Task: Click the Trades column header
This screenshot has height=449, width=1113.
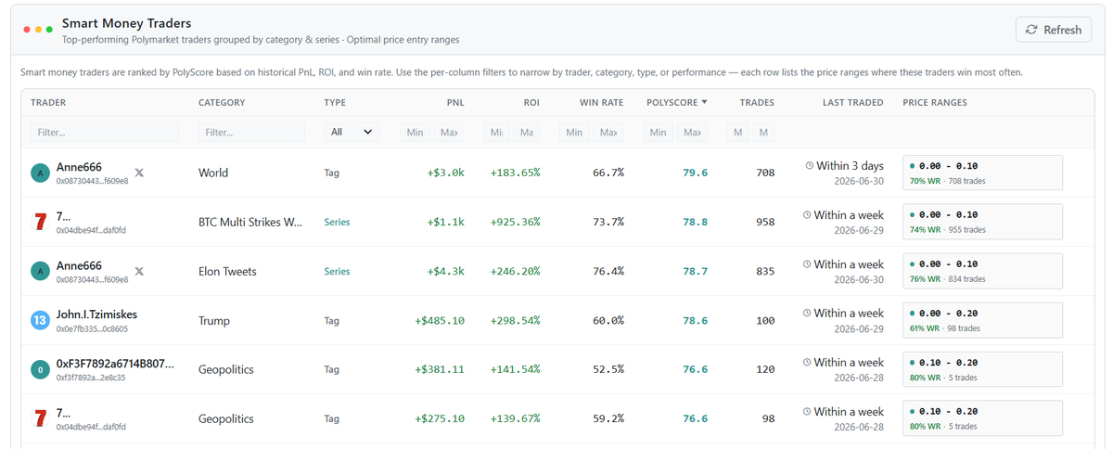Action: tap(757, 102)
